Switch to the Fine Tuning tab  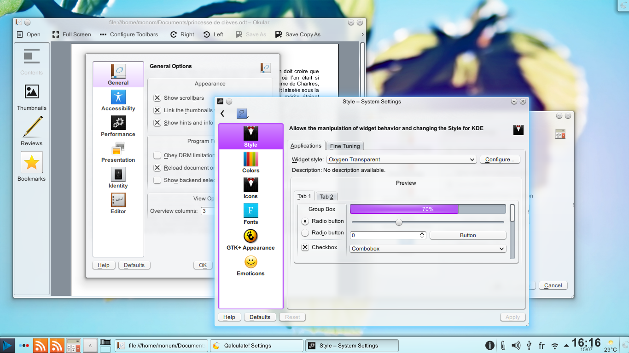pos(345,146)
